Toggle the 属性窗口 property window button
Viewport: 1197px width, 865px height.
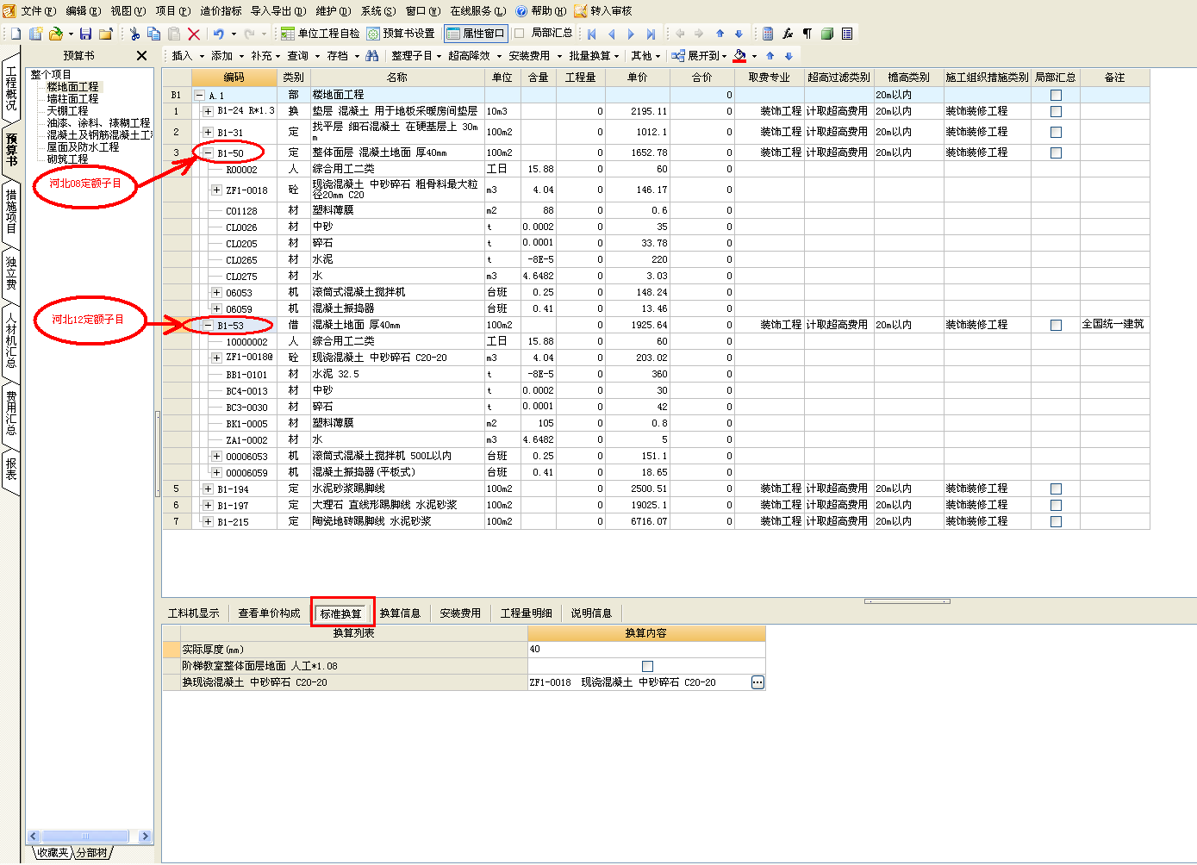tap(476, 34)
